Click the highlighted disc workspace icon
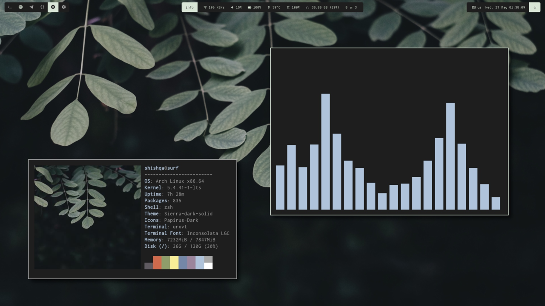The width and height of the screenshot is (545, 306). point(53,7)
